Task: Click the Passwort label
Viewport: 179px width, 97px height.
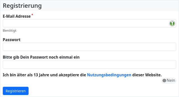Action: click(12, 40)
